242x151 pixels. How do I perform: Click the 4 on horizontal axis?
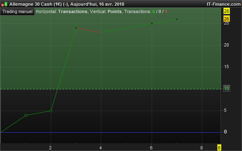tap(101, 148)
